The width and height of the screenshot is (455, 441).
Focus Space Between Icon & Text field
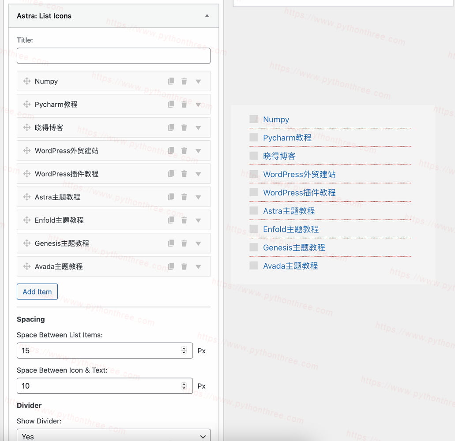(x=105, y=386)
